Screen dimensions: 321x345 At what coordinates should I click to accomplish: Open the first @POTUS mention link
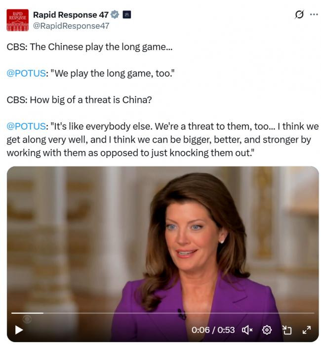pyautogui.click(x=26, y=73)
